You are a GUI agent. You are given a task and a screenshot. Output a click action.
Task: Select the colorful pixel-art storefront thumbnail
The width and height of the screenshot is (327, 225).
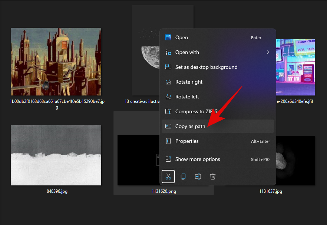click(x=295, y=67)
